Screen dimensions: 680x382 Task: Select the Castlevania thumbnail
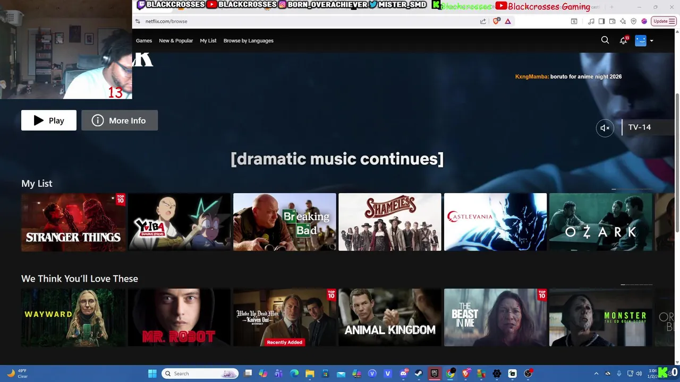pos(496,222)
